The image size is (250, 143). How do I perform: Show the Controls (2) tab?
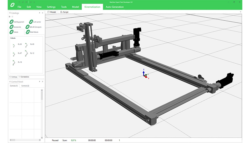pos(25,86)
